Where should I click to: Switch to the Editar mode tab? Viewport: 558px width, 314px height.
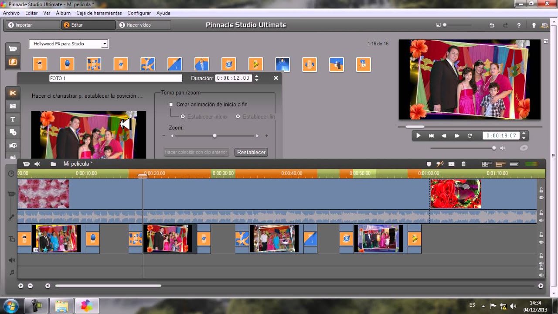point(88,25)
